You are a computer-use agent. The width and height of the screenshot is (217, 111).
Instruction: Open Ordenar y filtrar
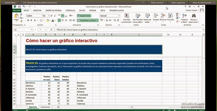pyautogui.click(x=184, y=18)
